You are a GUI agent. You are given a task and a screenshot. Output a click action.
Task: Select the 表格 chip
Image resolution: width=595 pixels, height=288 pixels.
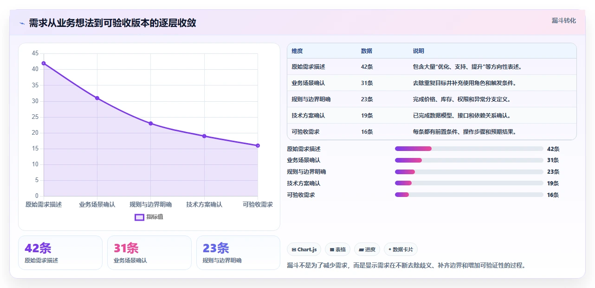(338, 249)
